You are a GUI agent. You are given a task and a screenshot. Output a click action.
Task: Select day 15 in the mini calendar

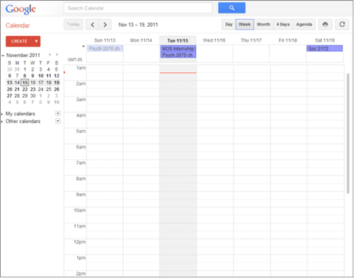pyautogui.click(x=25, y=83)
